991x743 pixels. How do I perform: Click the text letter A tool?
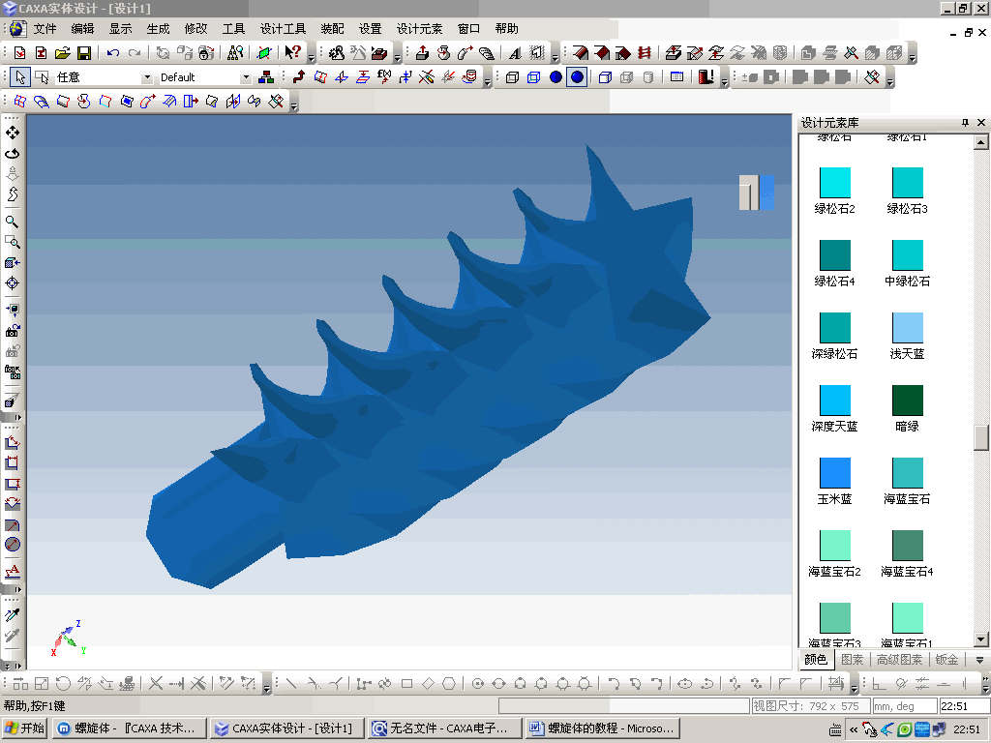click(x=515, y=53)
